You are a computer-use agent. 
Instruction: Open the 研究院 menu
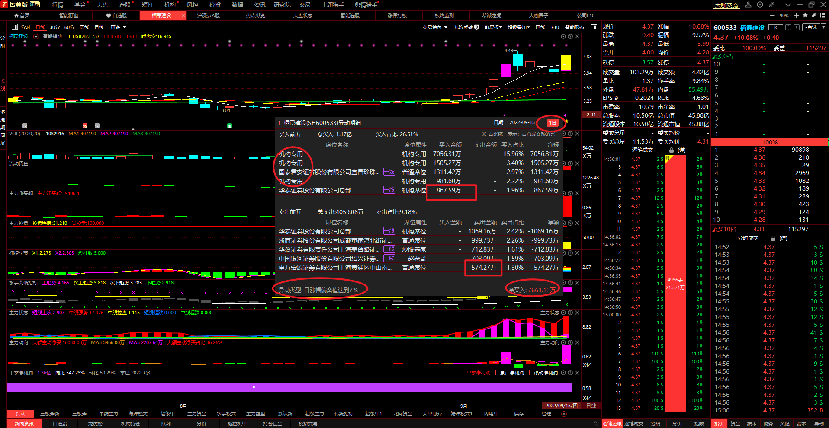(x=282, y=5)
